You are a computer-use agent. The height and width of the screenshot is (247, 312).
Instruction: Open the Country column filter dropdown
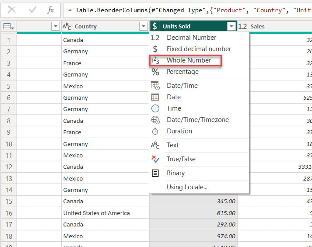pyautogui.click(x=143, y=26)
